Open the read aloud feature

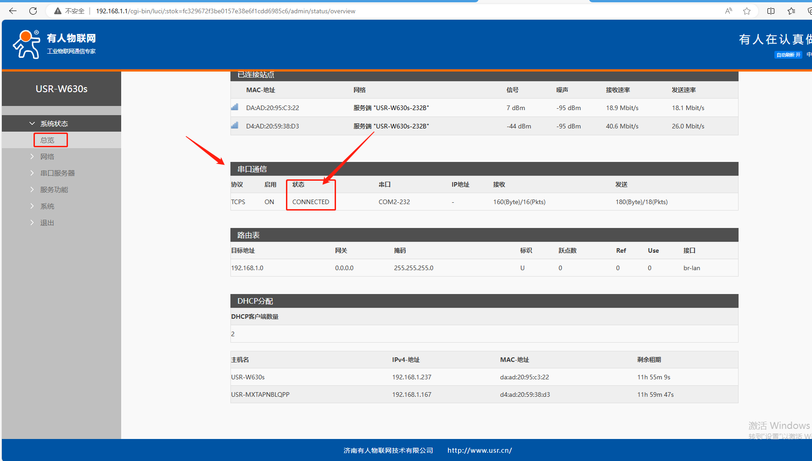click(x=728, y=11)
